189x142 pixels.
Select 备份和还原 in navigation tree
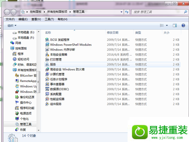point(27,97)
